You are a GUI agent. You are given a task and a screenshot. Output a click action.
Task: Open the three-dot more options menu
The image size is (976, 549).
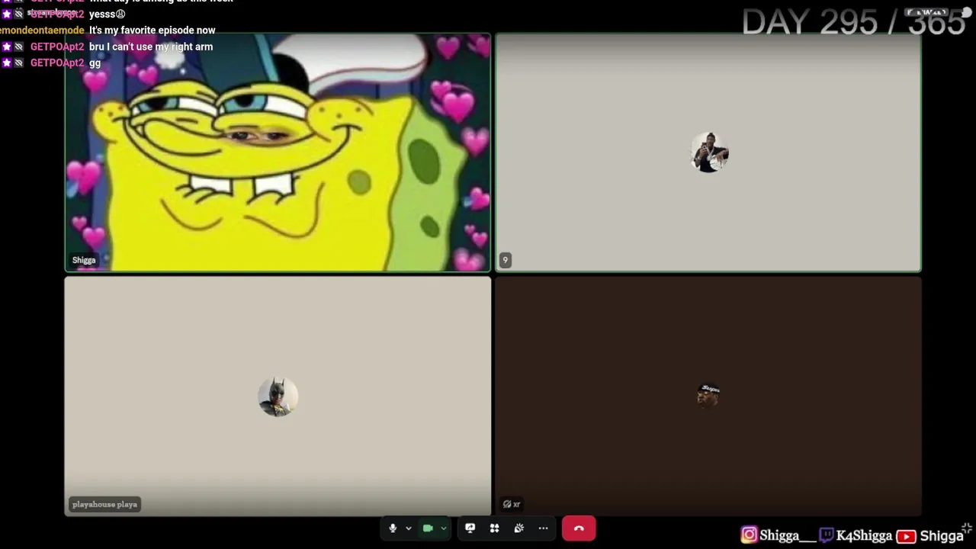543,528
